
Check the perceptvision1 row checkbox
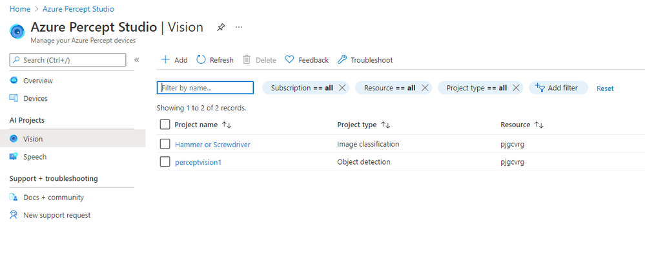coord(165,161)
